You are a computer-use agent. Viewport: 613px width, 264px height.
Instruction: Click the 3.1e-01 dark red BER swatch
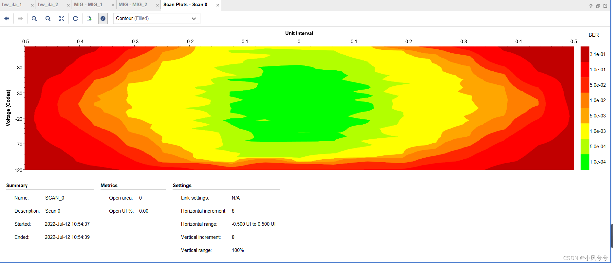point(585,54)
